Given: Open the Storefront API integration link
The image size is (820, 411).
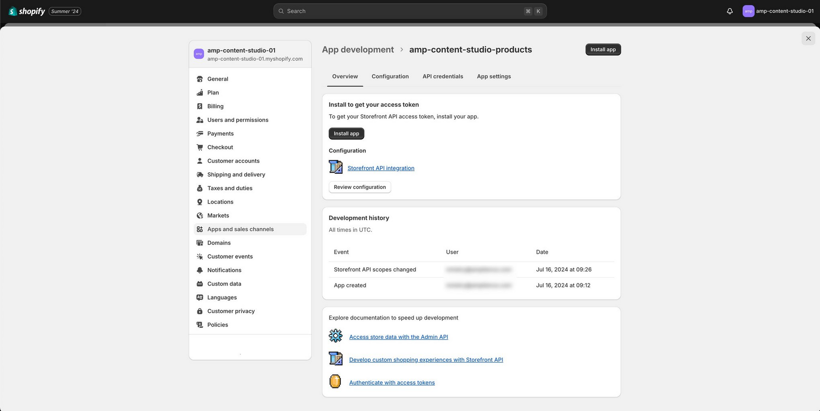Looking at the screenshot, I should point(381,168).
